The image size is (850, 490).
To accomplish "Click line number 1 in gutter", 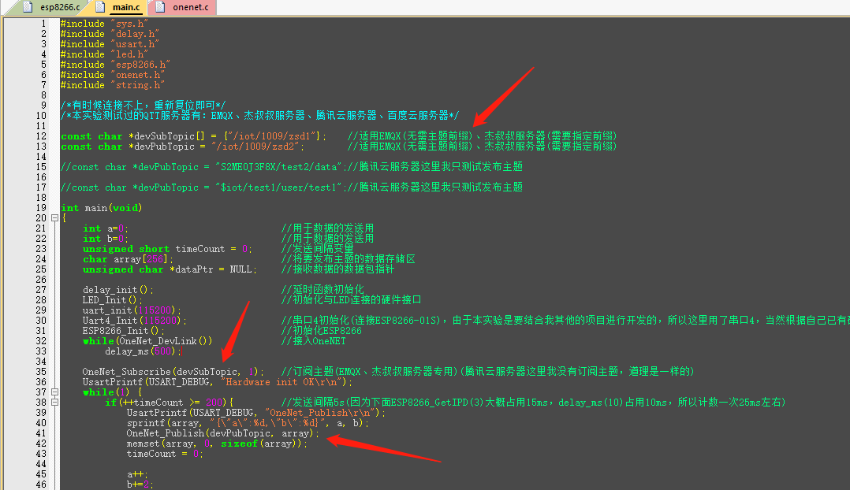I will (x=43, y=24).
